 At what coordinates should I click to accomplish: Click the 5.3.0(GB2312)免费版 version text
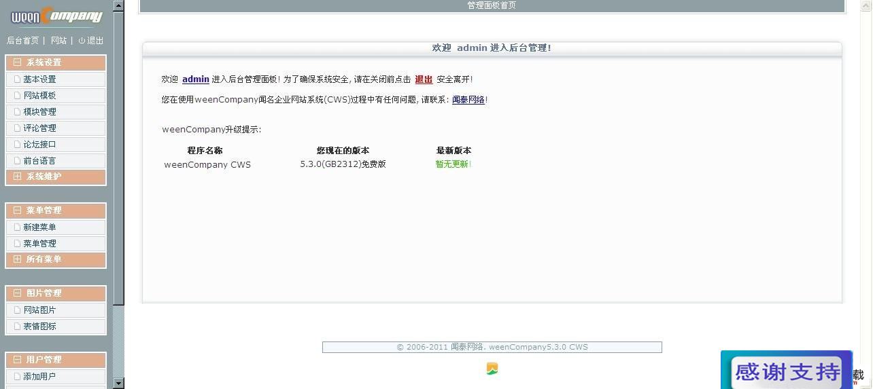tap(343, 164)
